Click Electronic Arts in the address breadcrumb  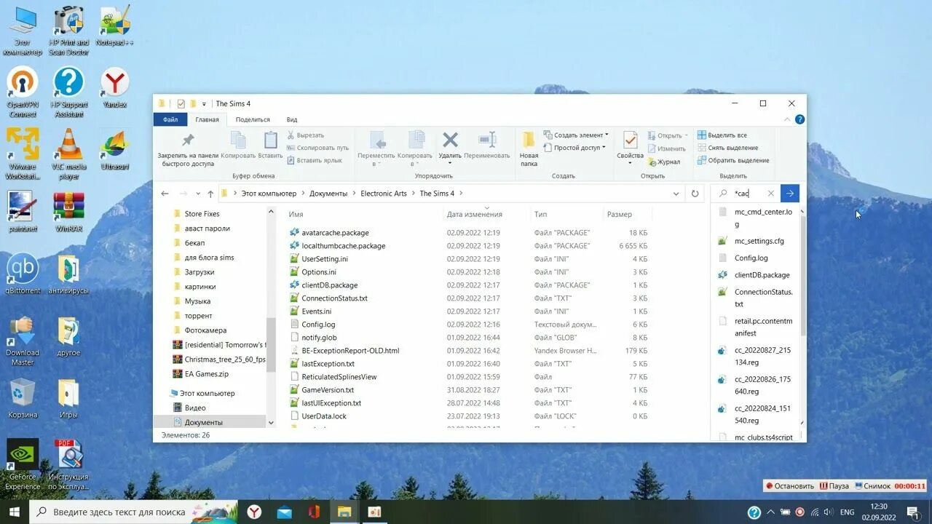pos(384,194)
